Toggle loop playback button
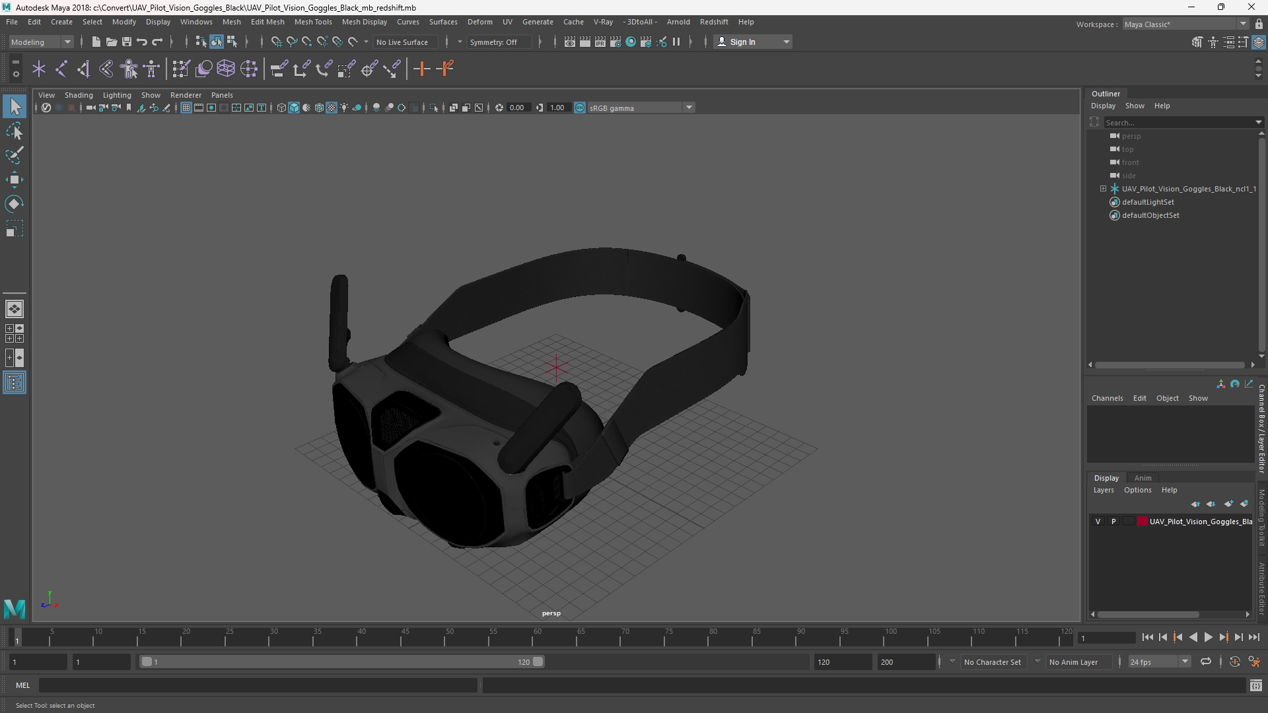The width and height of the screenshot is (1268, 713). pyautogui.click(x=1205, y=662)
